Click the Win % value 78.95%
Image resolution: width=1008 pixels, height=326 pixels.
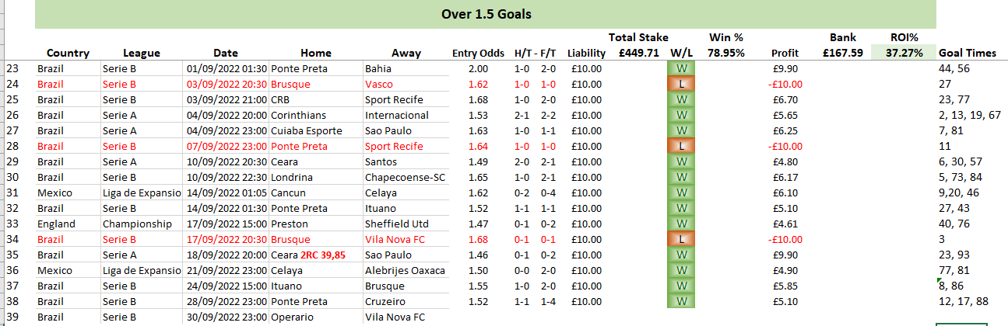[725, 53]
